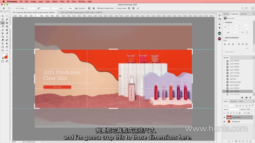Toggle history brush source for Name Change
The image size is (255, 143).
click(x=224, y=76)
